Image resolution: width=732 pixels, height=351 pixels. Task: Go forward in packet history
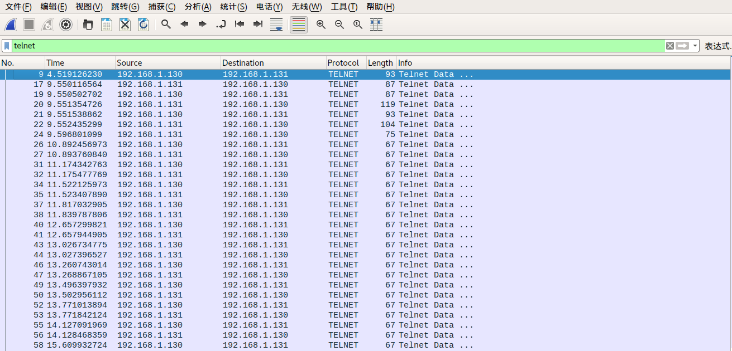point(203,25)
